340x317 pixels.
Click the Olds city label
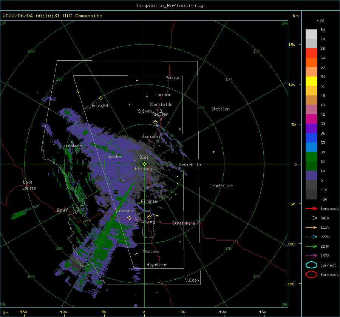pos(144,157)
